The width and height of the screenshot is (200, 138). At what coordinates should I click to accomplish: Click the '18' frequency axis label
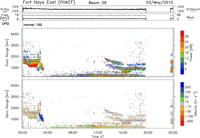click(17, 15)
